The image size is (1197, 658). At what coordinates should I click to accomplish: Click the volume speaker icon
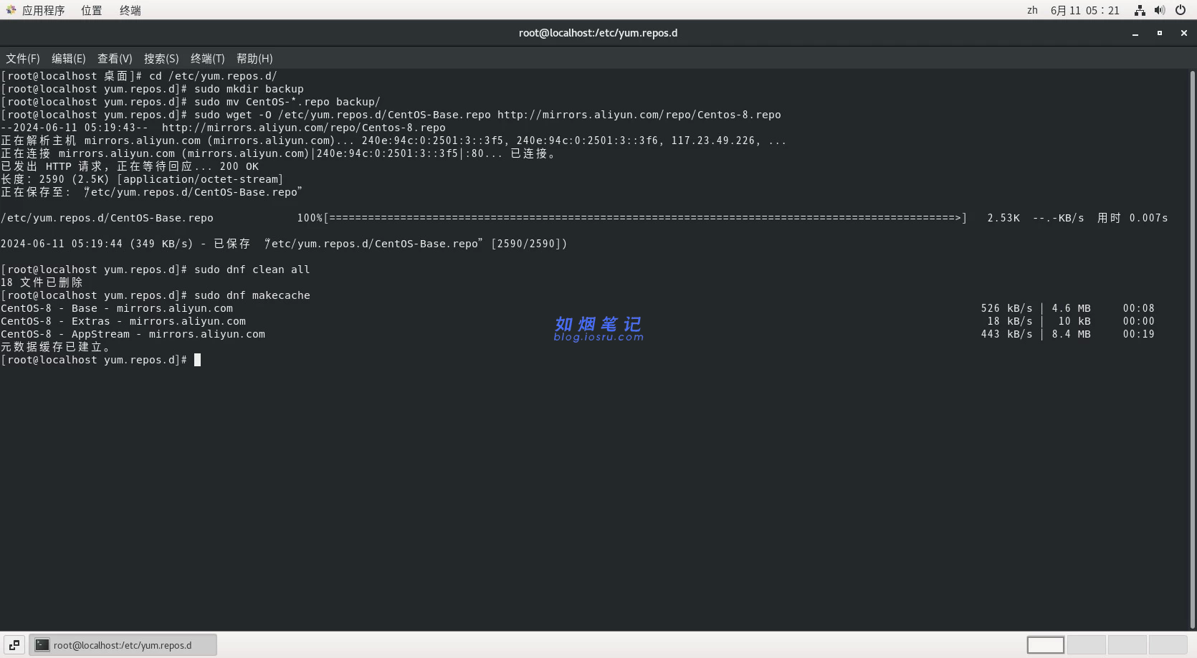point(1160,10)
